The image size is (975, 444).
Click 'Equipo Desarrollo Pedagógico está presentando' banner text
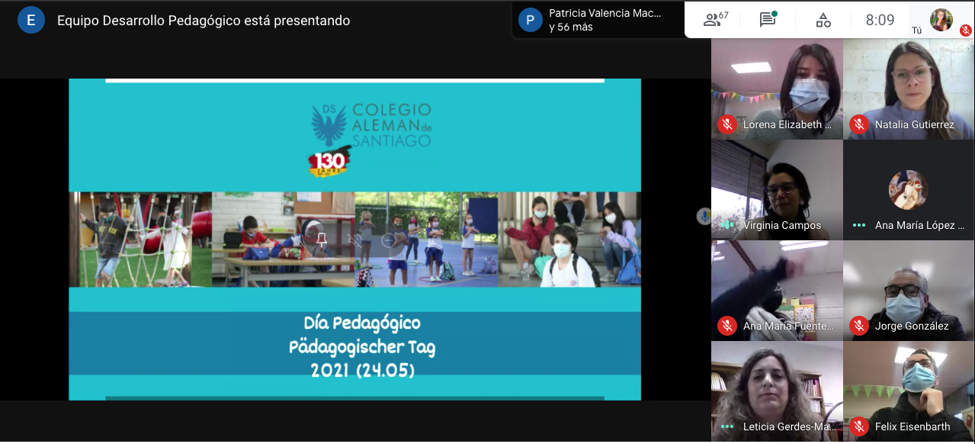pos(204,21)
